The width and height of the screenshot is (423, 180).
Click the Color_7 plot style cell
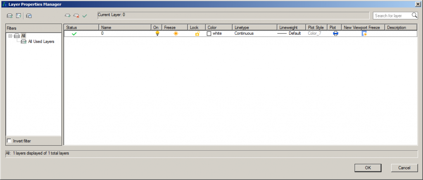(x=314, y=34)
